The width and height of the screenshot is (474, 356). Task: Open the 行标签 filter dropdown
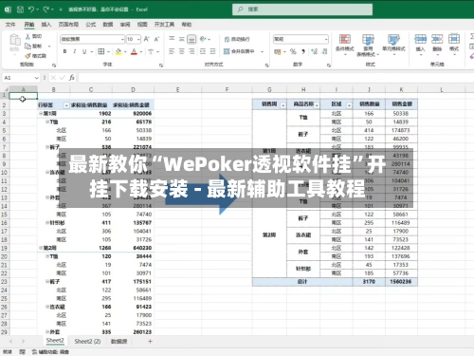(66, 105)
